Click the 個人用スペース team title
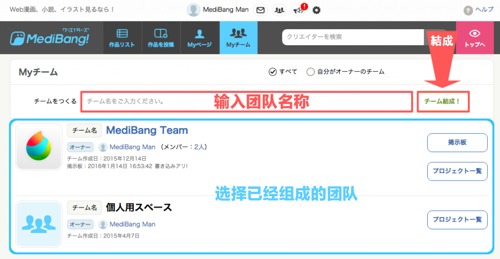This screenshot has width=500, height=259. point(139,207)
